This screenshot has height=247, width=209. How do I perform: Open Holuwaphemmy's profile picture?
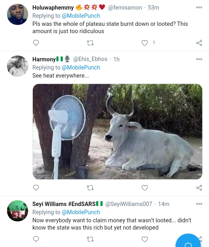17,14
